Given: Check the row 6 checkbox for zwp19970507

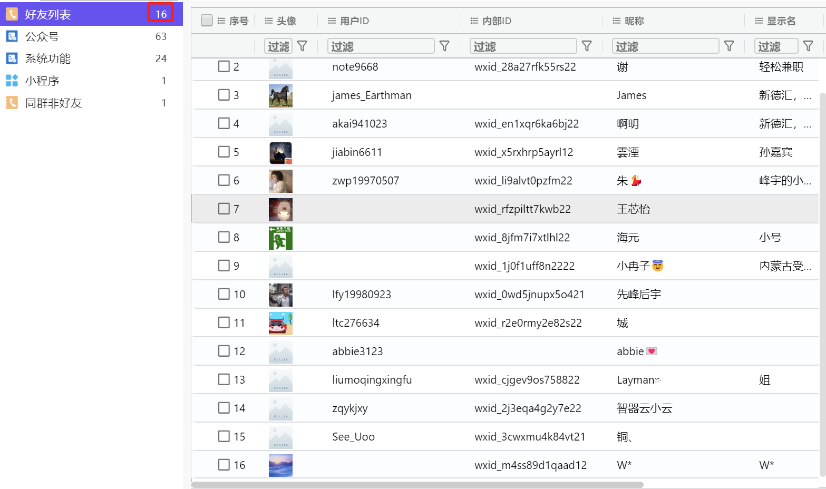Looking at the screenshot, I should pos(224,180).
